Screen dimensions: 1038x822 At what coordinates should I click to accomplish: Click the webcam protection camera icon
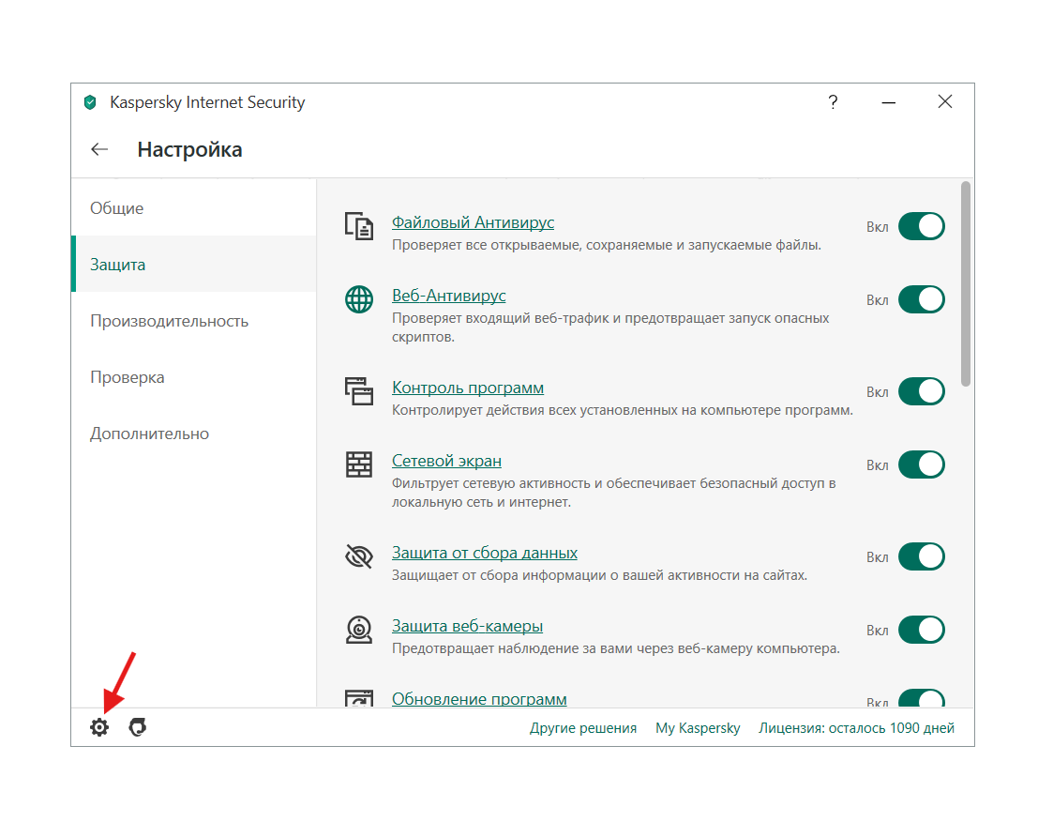pos(359,630)
